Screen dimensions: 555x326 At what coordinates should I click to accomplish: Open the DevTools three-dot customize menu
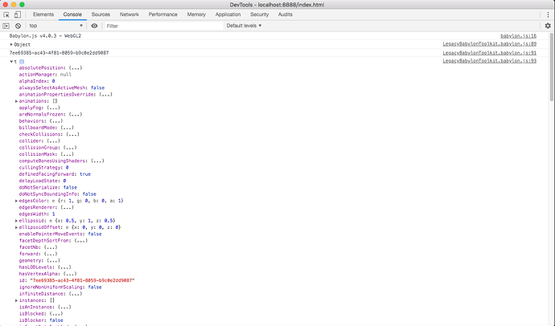coord(548,14)
